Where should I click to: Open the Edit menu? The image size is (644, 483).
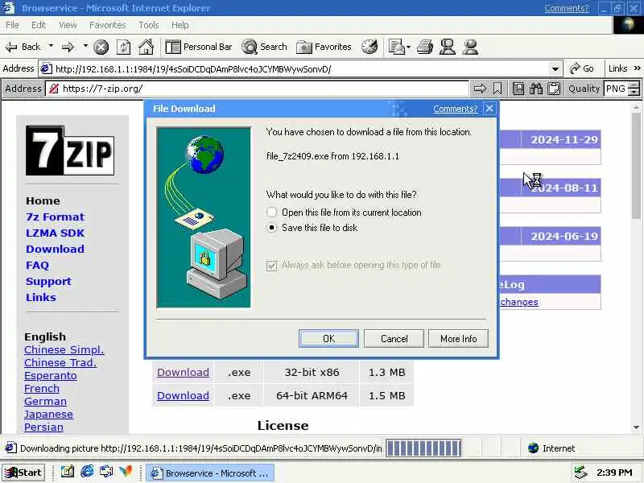[39, 25]
